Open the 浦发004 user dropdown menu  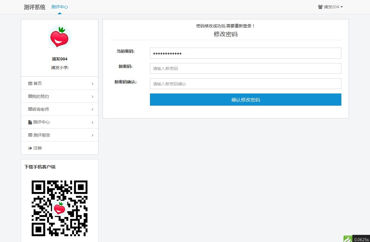[x=331, y=7]
